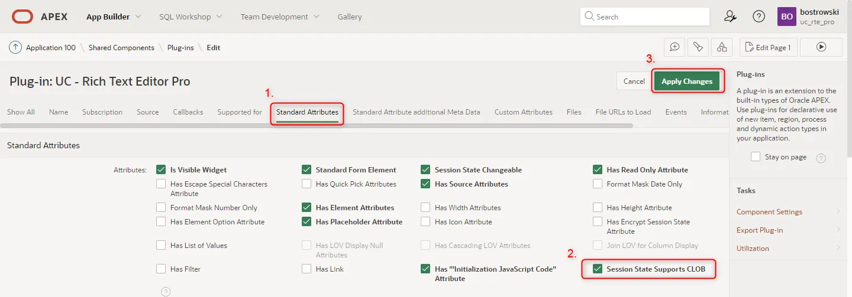This screenshot has height=297, width=852.
Task: Open the developer comment icon
Action: [674, 47]
